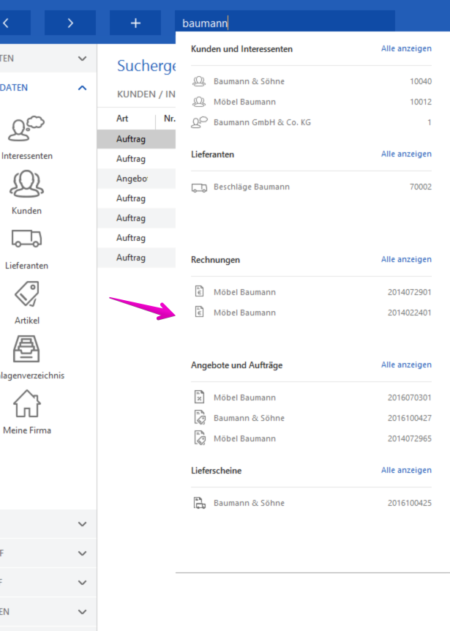Screen dimensions: 450x631
Task: Show all Lieferscheine results
Action: (406, 470)
